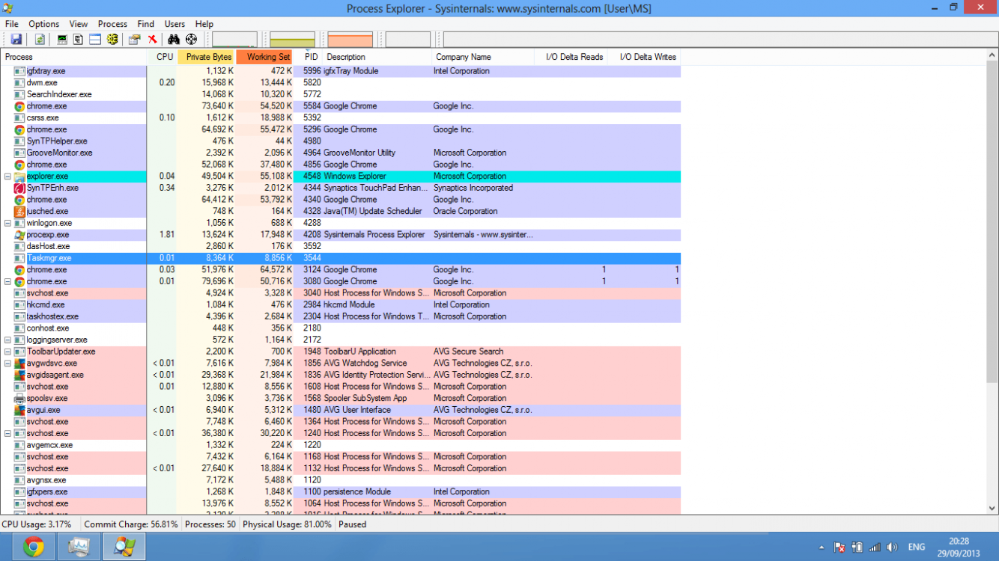The image size is (999, 561).
Task: Click the yellow commit history mini graph
Action: click(292, 40)
